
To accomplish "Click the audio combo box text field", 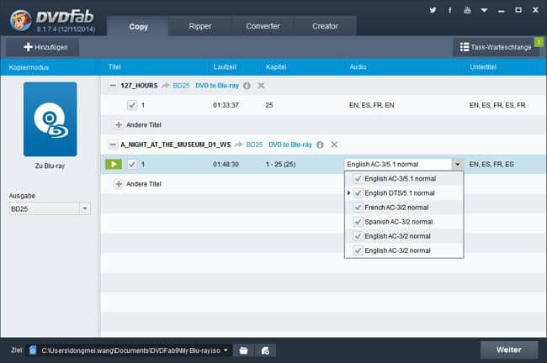I will [398, 164].
